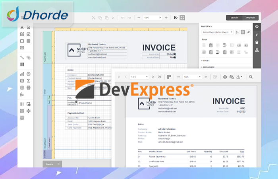Click the Search magnifier in preview toolbar
This screenshot has height=179, width=278.
251,77
